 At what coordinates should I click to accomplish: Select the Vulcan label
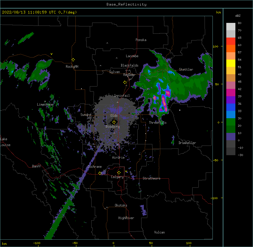(159, 232)
